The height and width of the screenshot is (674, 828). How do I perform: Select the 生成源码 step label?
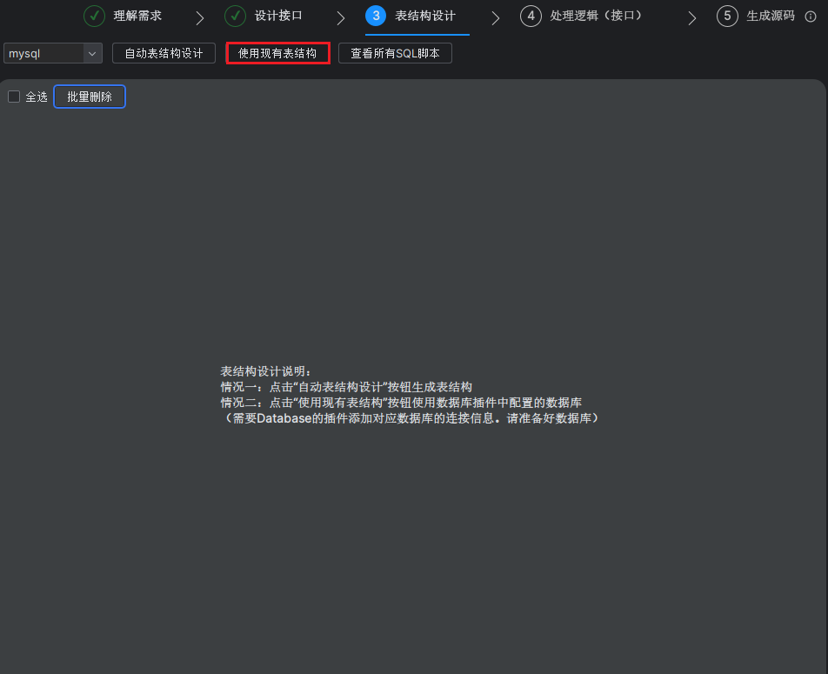772,16
